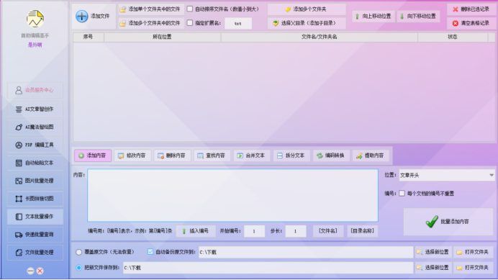This screenshot has width=498, height=280.
Task: Click [文件名] placeholder button
Action: click(328, 231)
